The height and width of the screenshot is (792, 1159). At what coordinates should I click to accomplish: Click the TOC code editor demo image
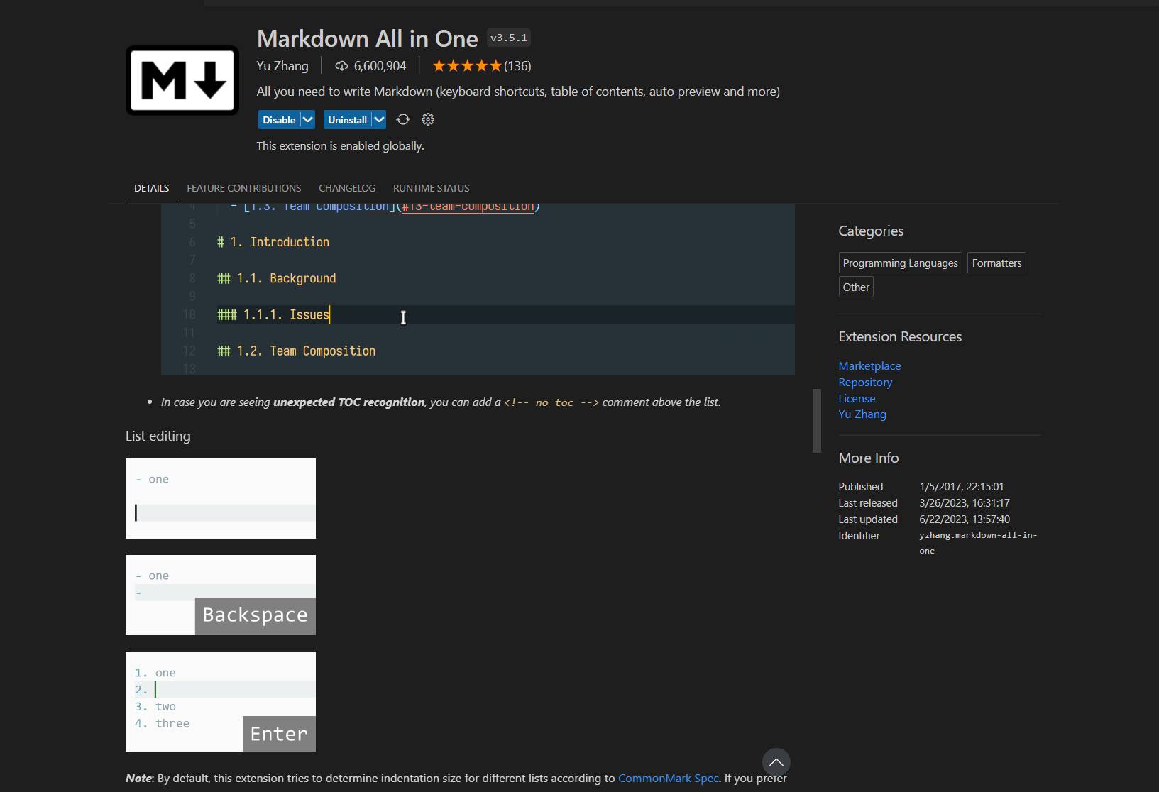click(x=478, y=290)
